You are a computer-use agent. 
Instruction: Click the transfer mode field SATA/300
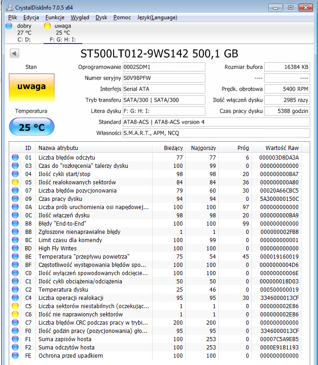click(164, 100)
